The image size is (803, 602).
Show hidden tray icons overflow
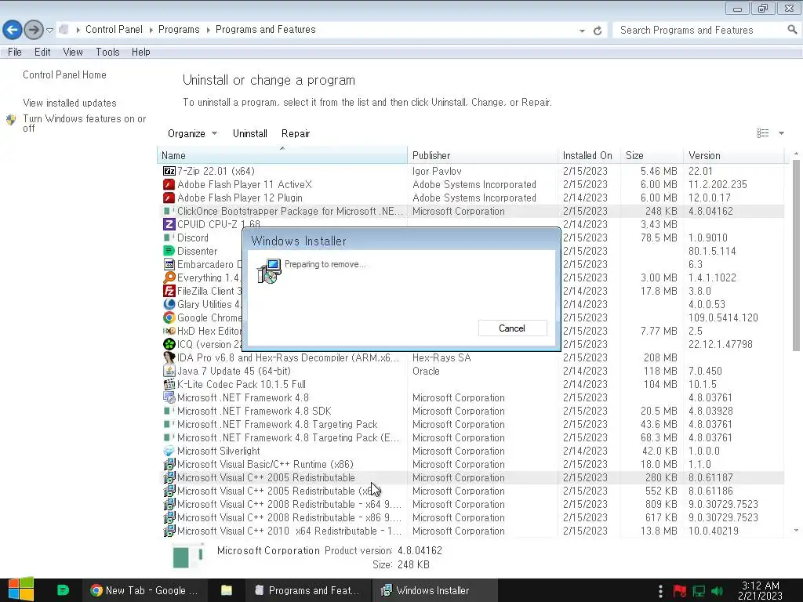tap(660, 591)
